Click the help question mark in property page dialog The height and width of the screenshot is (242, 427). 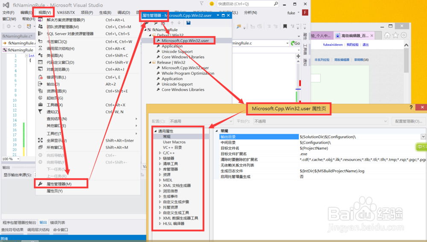(411, 107)
